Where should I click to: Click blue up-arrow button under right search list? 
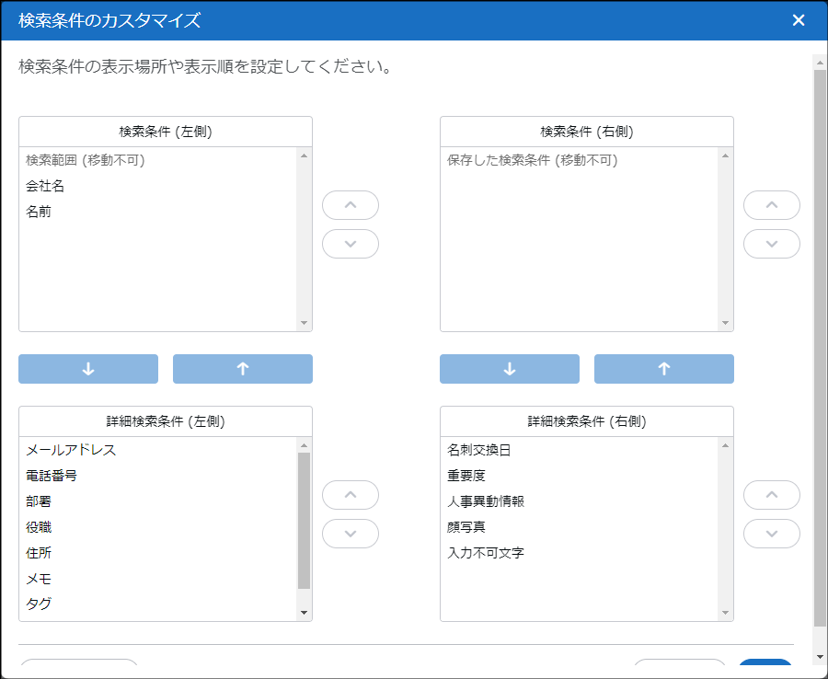(664, 369)
